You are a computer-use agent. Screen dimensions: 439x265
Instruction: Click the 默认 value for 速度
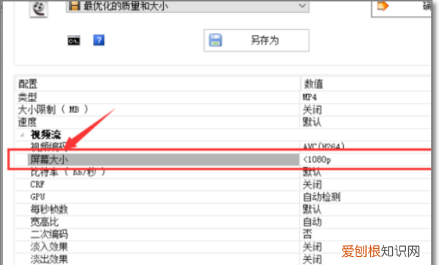coord(312,123)
